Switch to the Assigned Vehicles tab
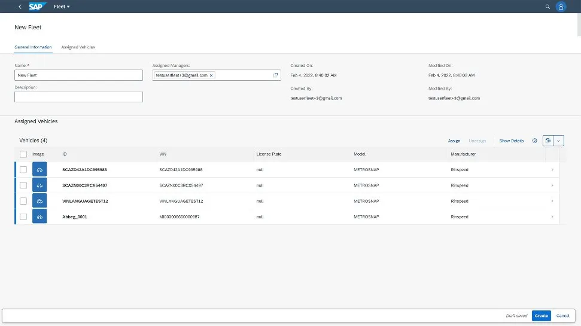Viewport: 581px width, 326px height. coord(78,47)
